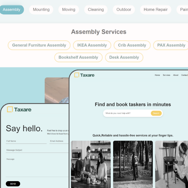This screenshot has width=188, height=188.
Task: Select the Assembly category tab
Action: click(12, 10)
